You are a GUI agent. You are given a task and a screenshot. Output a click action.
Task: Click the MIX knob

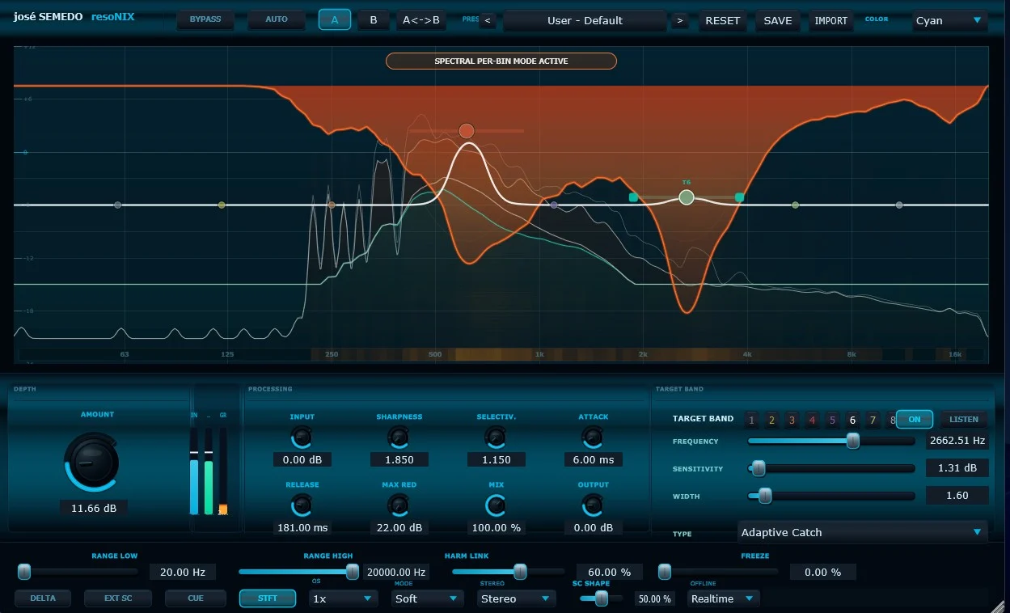click(x=496, y=505)
